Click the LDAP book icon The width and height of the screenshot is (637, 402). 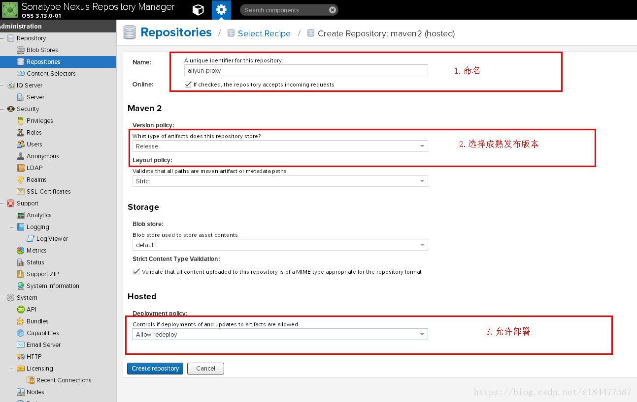tap(21, 168)
